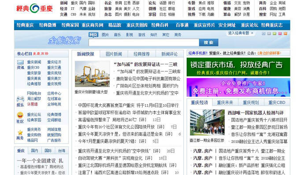Image resolution: width=304 pixels, height=175 pixels.
Task: Open 重庆新闻 link in the sidebar
Action: tap(34, 62)
